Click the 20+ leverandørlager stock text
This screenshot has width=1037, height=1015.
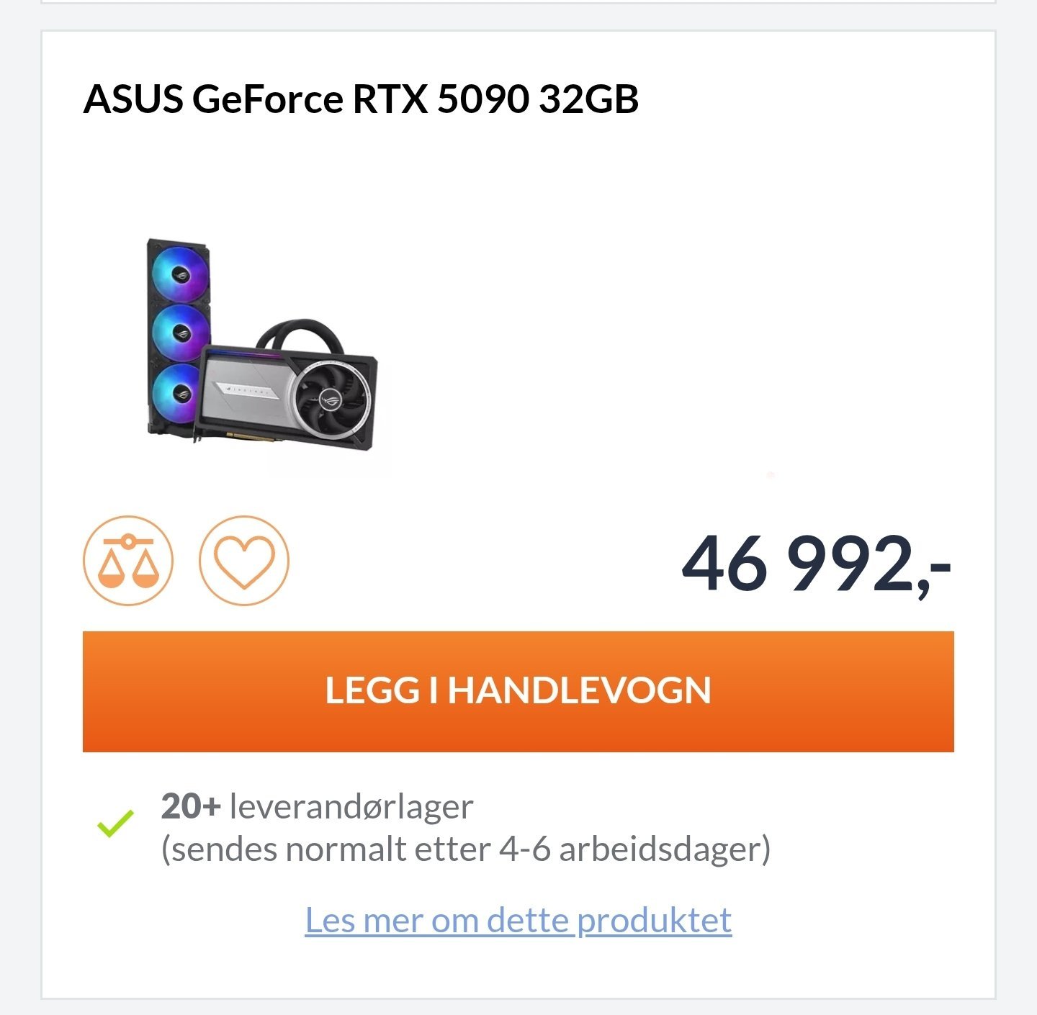pos(317,806)
